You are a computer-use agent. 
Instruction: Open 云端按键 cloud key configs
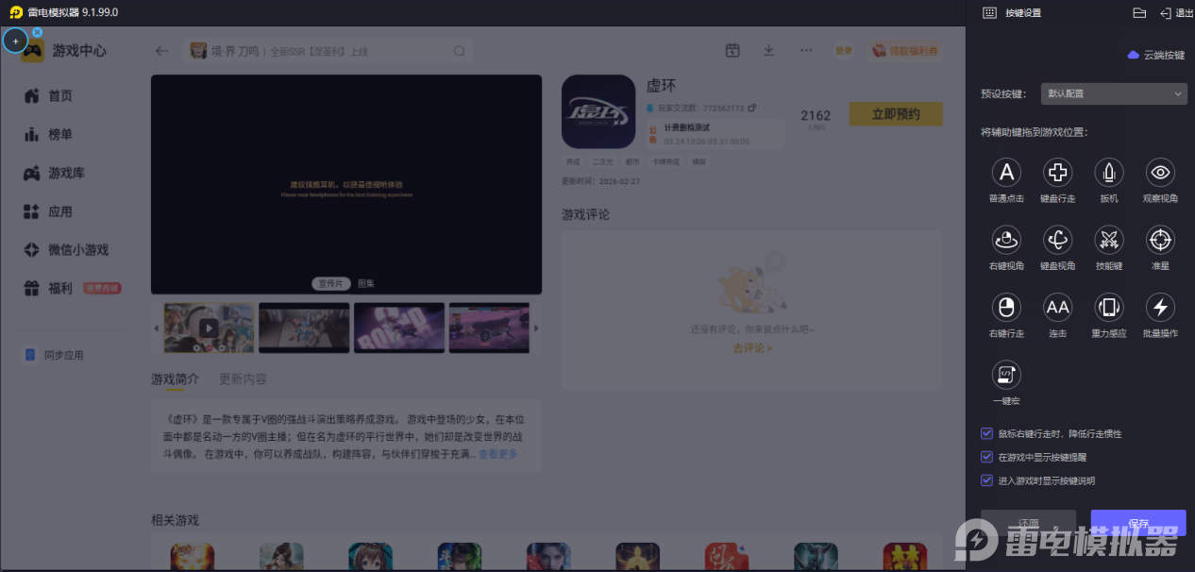tap(1156, 56)
